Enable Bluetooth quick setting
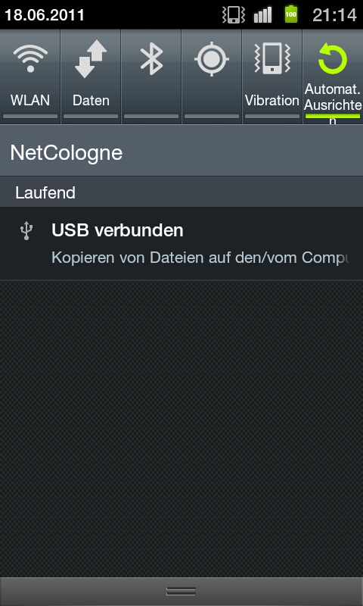Image resolution: width=363 pixels, height=606 pixels. pyautogui.click(x=151, y=59)
